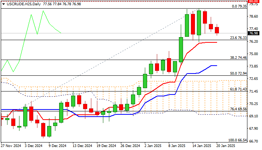Click the 38.2 74.46 retracement label
The width and height of the screenshot is (262, 150).
(239, 58)
